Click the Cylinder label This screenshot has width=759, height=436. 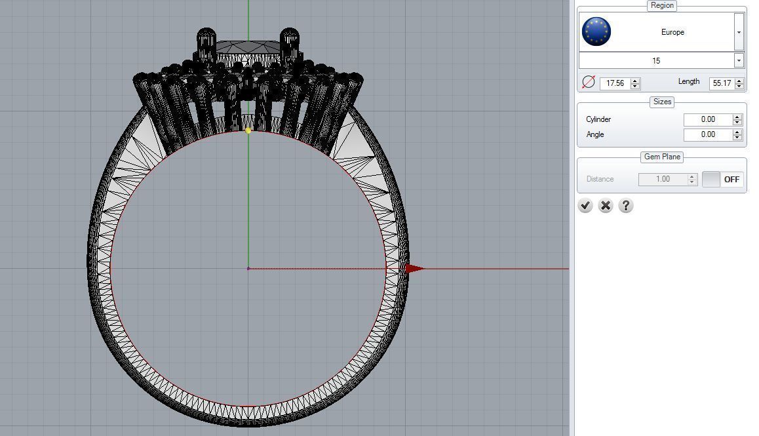pyautogui.click(x=598, y=119)
